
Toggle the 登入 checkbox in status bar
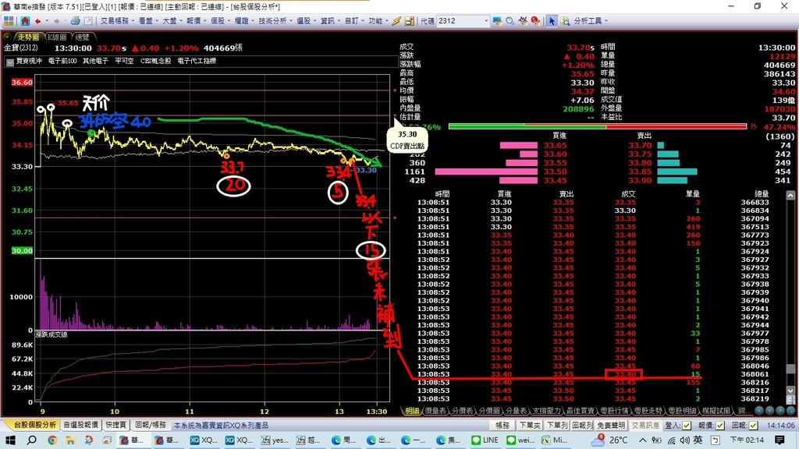(687, 426)
